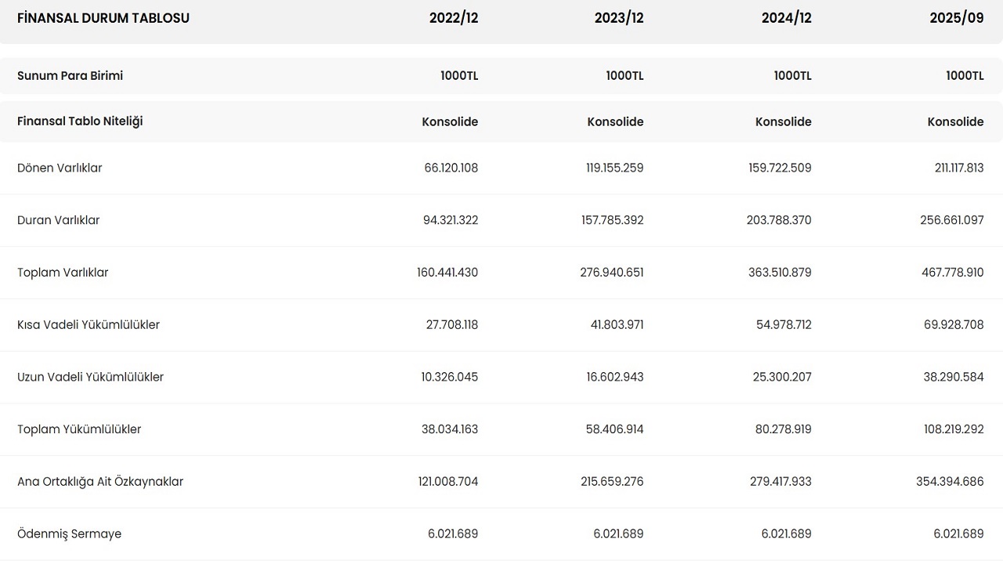The width and height of the screenshot is (1003, 564).
Task: Click the Dönen Varlıklar row label
Action: click(x=60, y=168)
